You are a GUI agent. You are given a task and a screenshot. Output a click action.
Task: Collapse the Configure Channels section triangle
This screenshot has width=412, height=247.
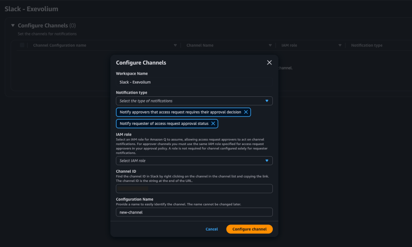tap(13, 26)
